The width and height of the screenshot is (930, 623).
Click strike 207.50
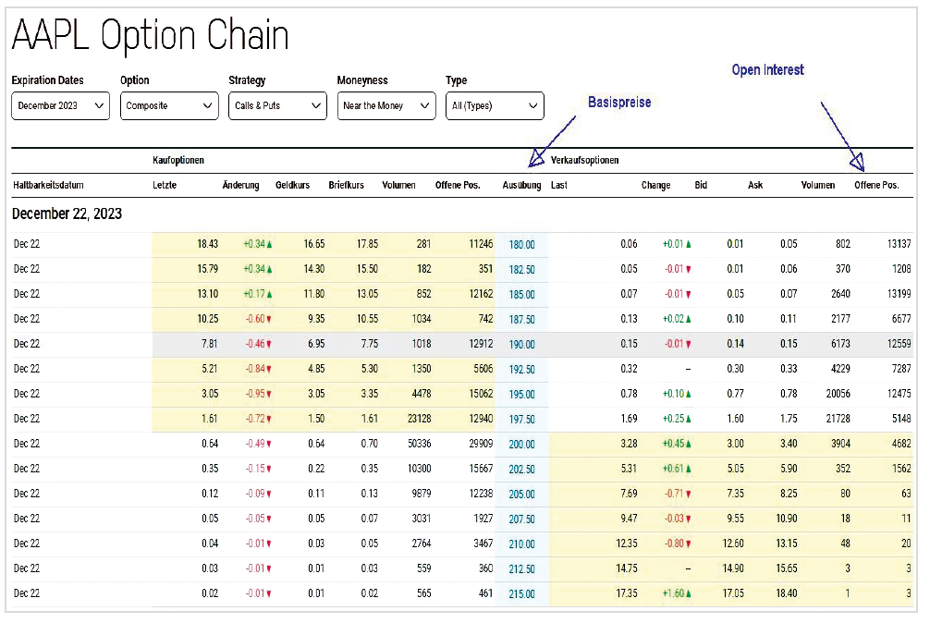click(521, 518)
